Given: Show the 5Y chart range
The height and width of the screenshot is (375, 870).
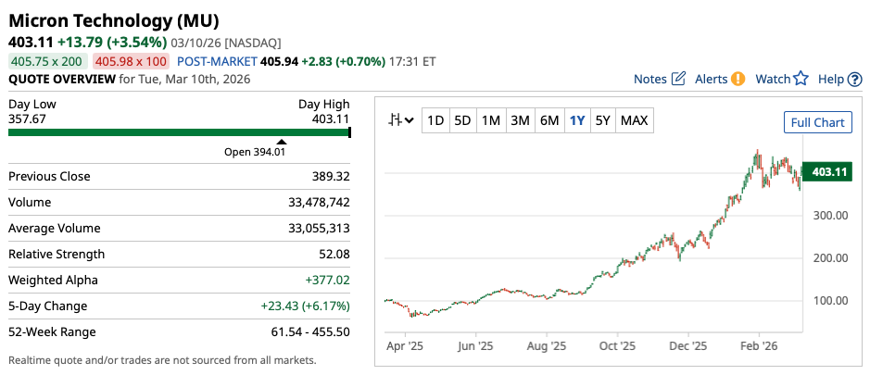Looking at the screenshot, I should click(x=603, y=120).
